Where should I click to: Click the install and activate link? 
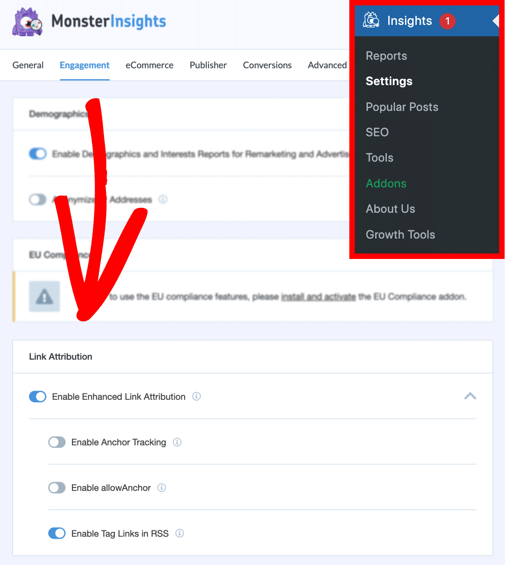[x=318, y=297]
